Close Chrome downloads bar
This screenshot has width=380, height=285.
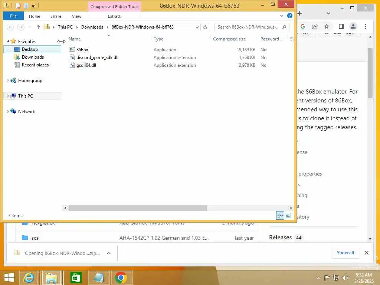point(366,253)
